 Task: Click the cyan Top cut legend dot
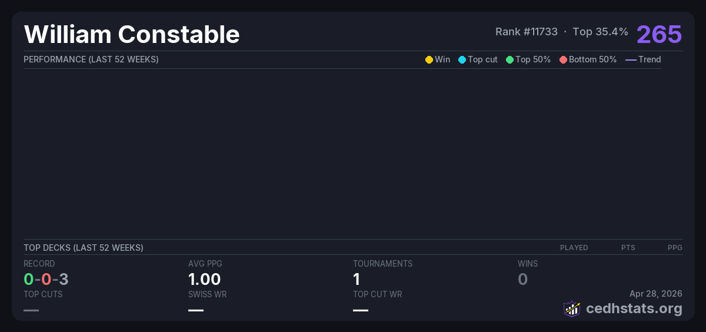point(462,59)
